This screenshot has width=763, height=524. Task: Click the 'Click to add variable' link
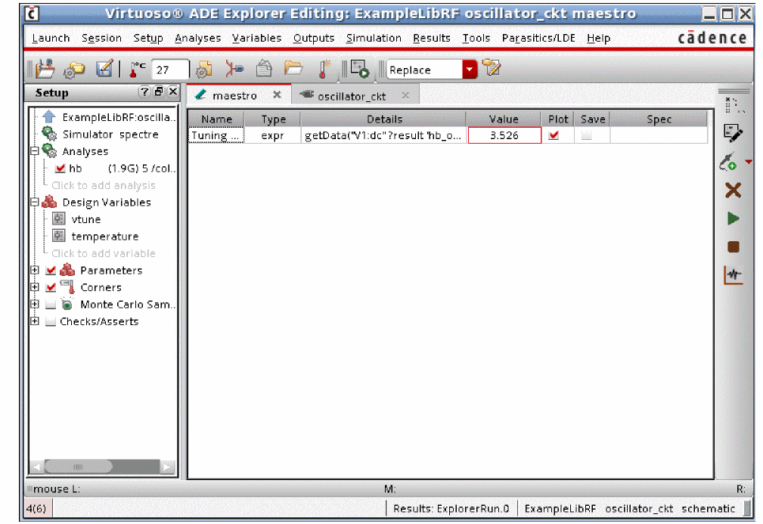click(x=104, y=253)
